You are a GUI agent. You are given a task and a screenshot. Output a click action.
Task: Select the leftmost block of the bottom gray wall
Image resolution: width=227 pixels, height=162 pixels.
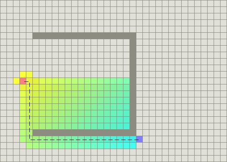coord(36,133)
